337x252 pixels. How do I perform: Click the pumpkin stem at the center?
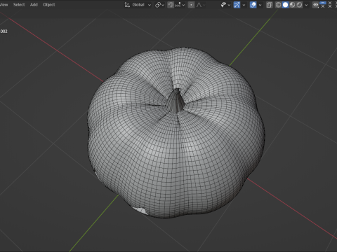click(176, 101)
